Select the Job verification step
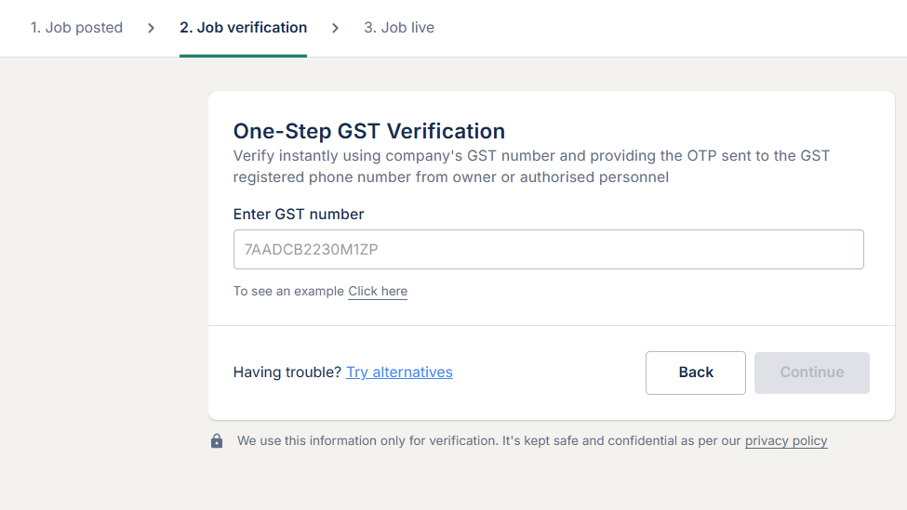The width and height of the screenshot is (907, 510). coord(243,28)
